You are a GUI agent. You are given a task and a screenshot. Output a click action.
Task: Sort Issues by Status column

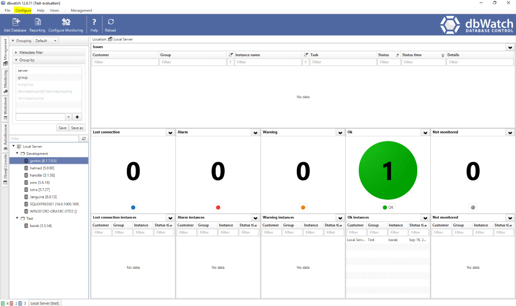pyautogui.click(x=389, y=55)
